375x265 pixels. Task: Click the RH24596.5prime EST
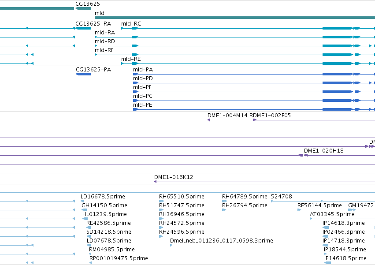[161, 236]
